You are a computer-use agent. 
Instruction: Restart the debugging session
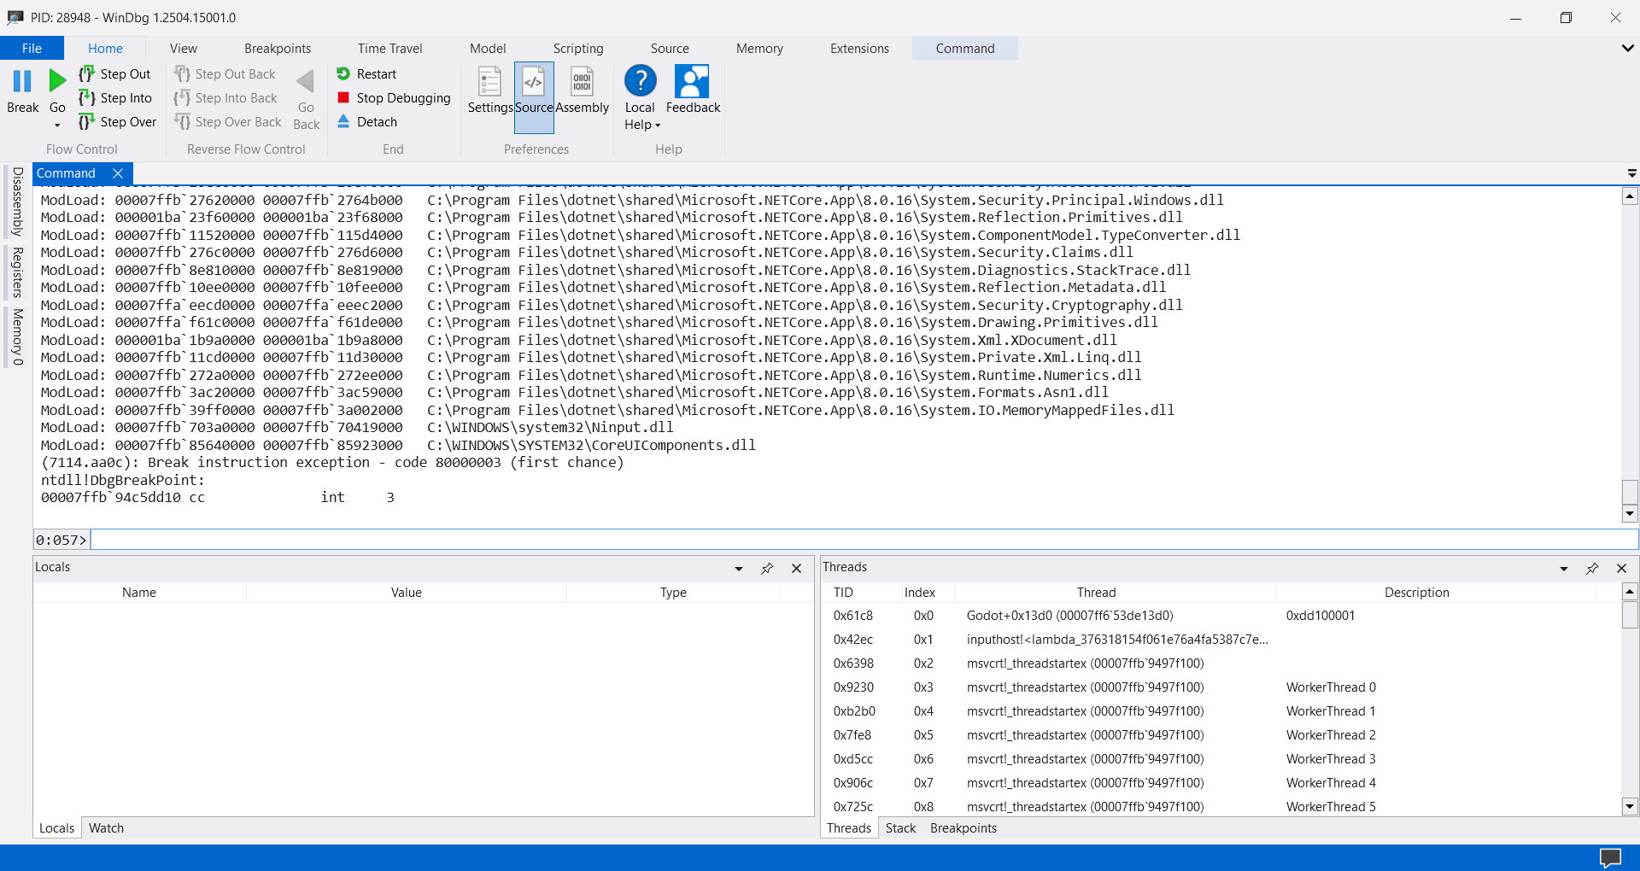[366, 74]
